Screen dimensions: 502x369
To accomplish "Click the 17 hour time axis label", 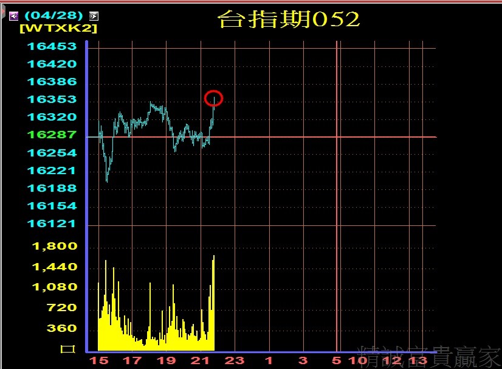I will (132, 360).
